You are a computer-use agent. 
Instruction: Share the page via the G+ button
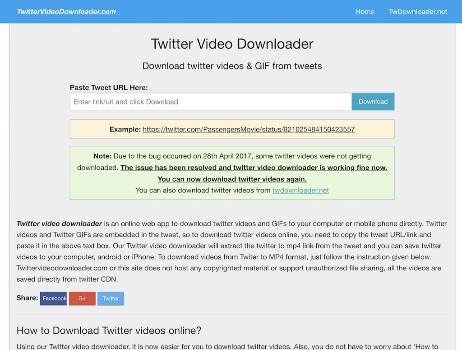click(x=82, y=299)
